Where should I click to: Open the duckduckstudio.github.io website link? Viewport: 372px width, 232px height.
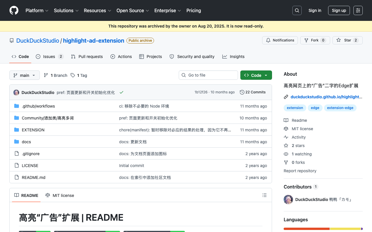(x=326, y=97)
